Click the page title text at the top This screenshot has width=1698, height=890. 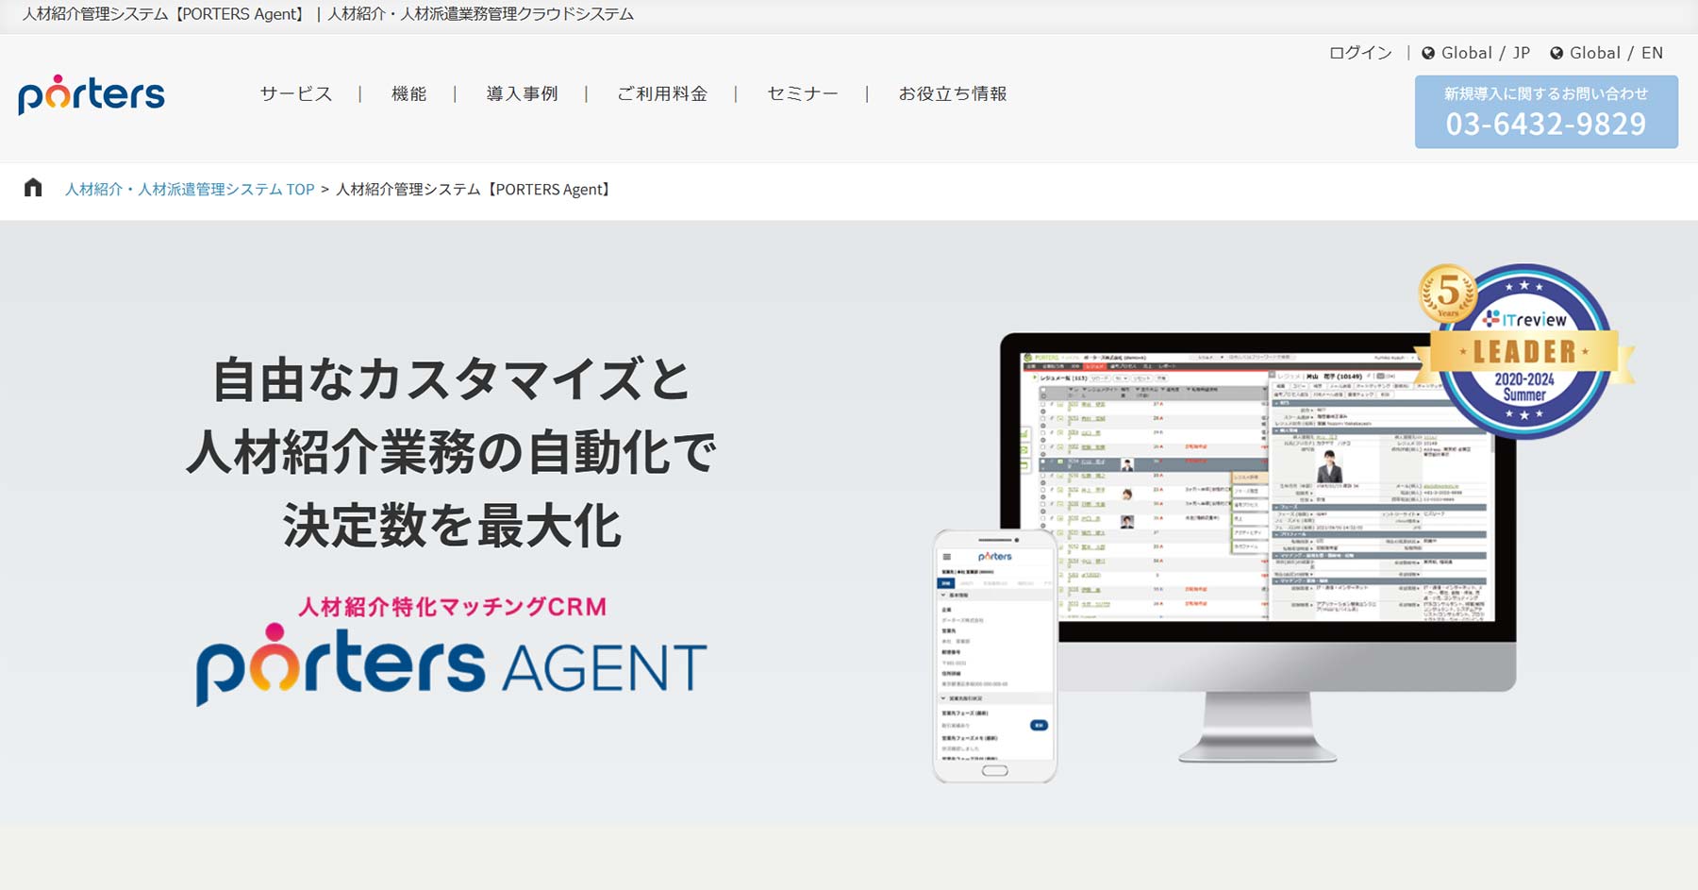tap(328, 14)
